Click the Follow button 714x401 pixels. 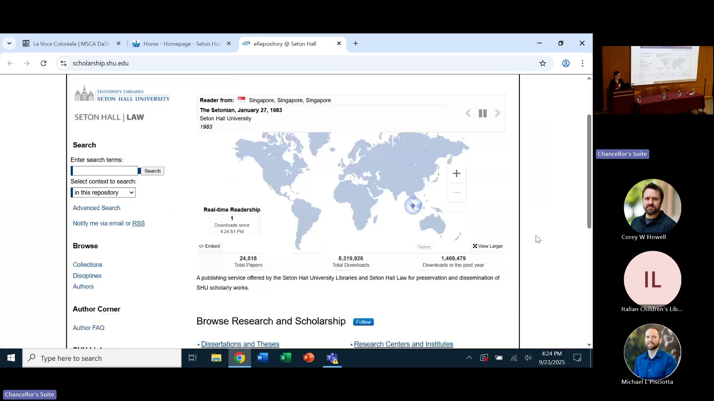pyautogui.click(x=363, y=322)
